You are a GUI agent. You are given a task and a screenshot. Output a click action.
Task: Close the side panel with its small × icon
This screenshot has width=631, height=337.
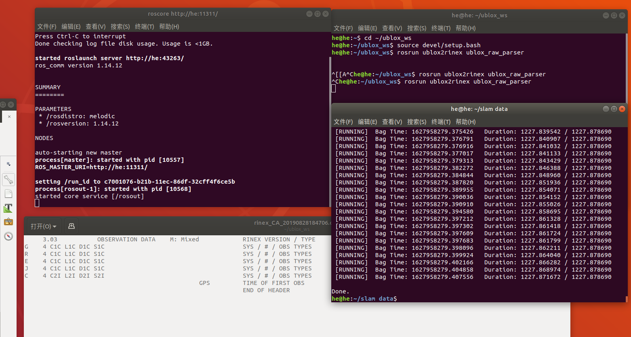pos(10,117)
